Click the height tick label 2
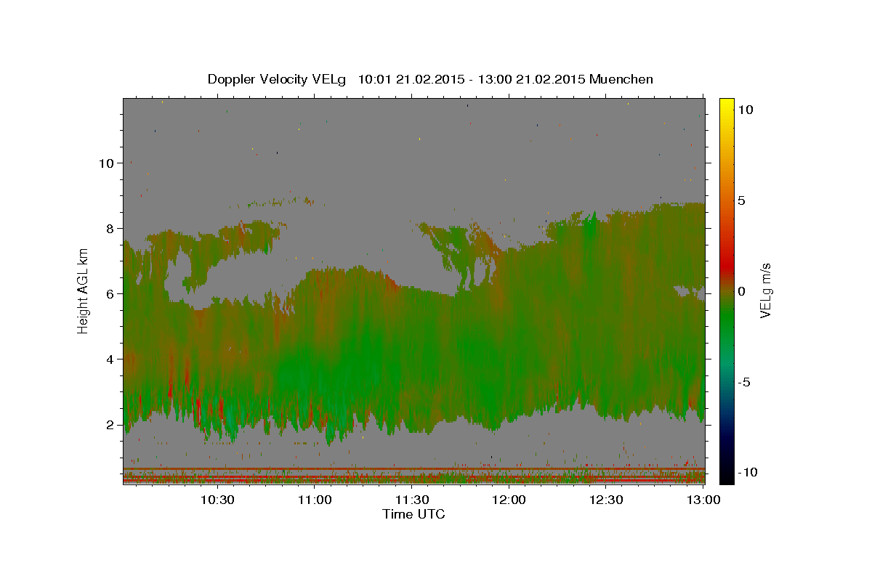872x581 pixels. point(110,425)
